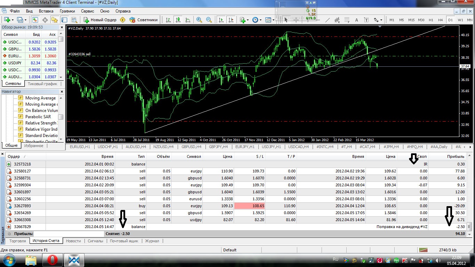The image size is (475, 267).
Task: Select the H4 timeframe button
Action: (441, 20)
